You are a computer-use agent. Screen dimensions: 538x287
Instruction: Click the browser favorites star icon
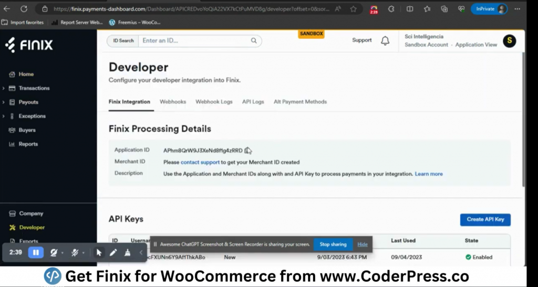click(x=354, y=9)
